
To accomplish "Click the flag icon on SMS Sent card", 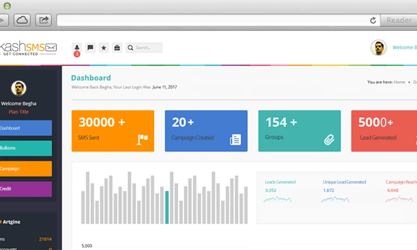I will (142, 139).
